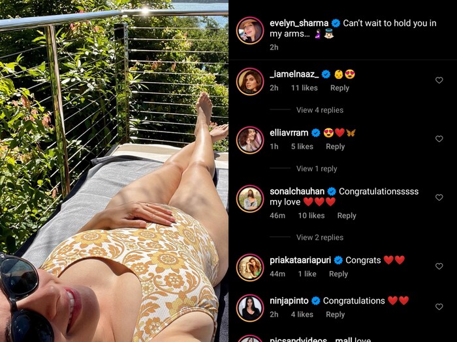Reply to _iamelnaaz_ comment
Viewport: 457px width, 342px height.
pos(339,88)
